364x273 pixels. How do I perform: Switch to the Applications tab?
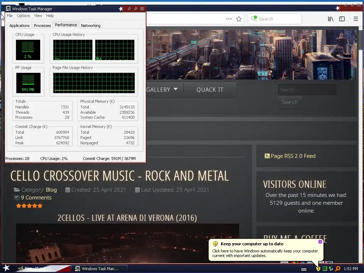(x=20, y=26)
